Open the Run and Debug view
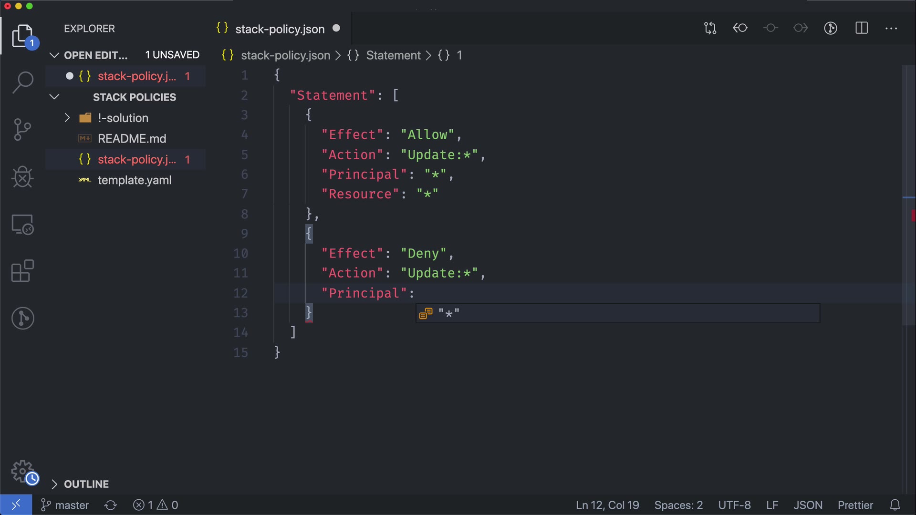This screenshot has height=515, width=916. 22,177
